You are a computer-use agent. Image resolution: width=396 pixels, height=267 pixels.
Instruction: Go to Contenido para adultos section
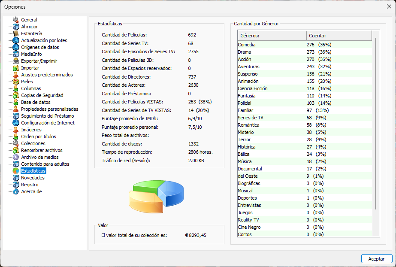[45, 164]
